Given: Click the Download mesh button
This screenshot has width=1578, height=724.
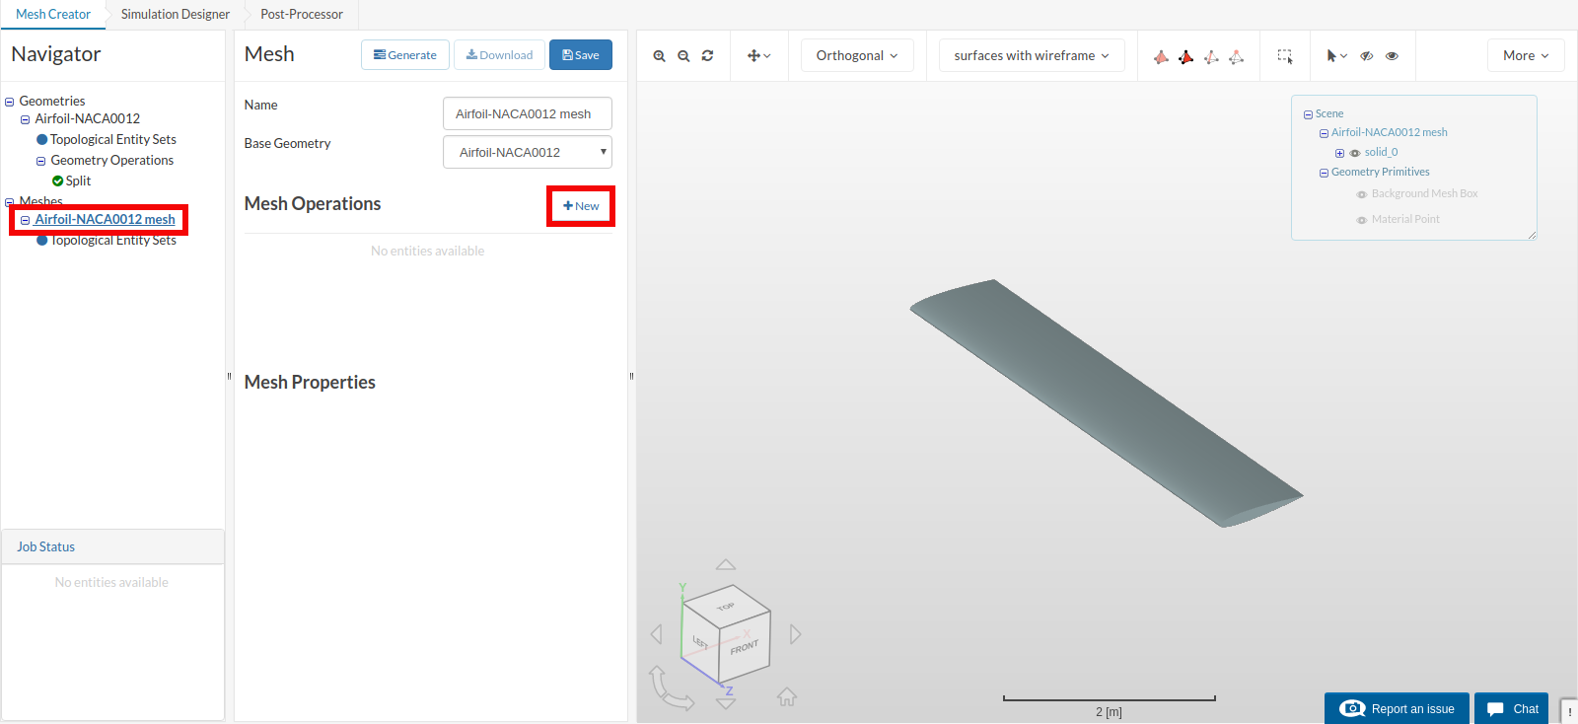Looking at the screenshot, I should (499, 55).
